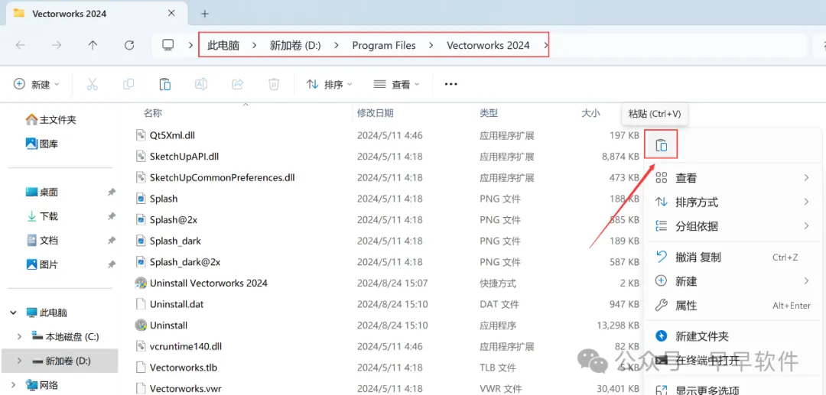826x395 pixels.
Task: Open the 查看 view dropdown in toolbar
Action: point(397,84)
